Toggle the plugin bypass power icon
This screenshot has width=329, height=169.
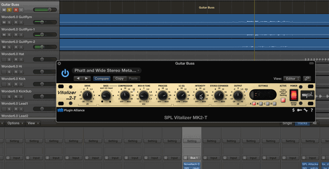coord(65,73)
